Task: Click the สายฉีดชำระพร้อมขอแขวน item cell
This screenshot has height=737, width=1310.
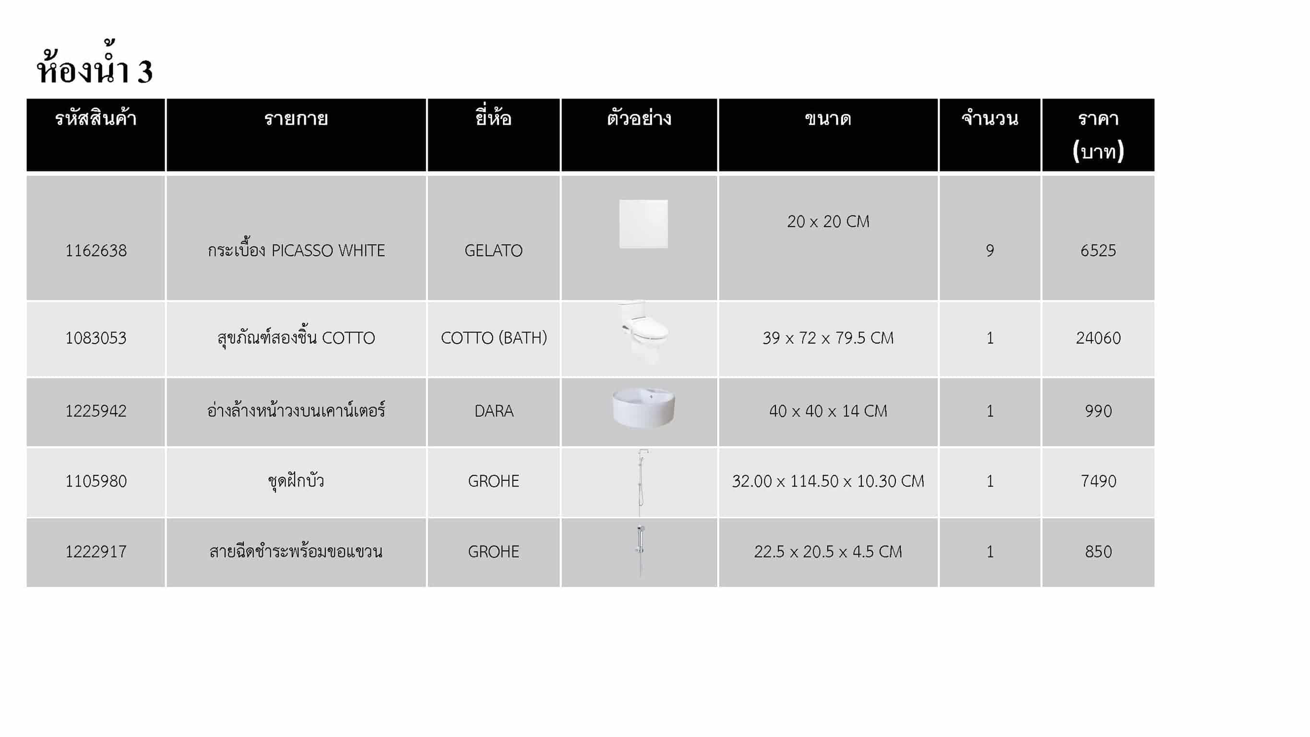Action: (x=296, y=551)
